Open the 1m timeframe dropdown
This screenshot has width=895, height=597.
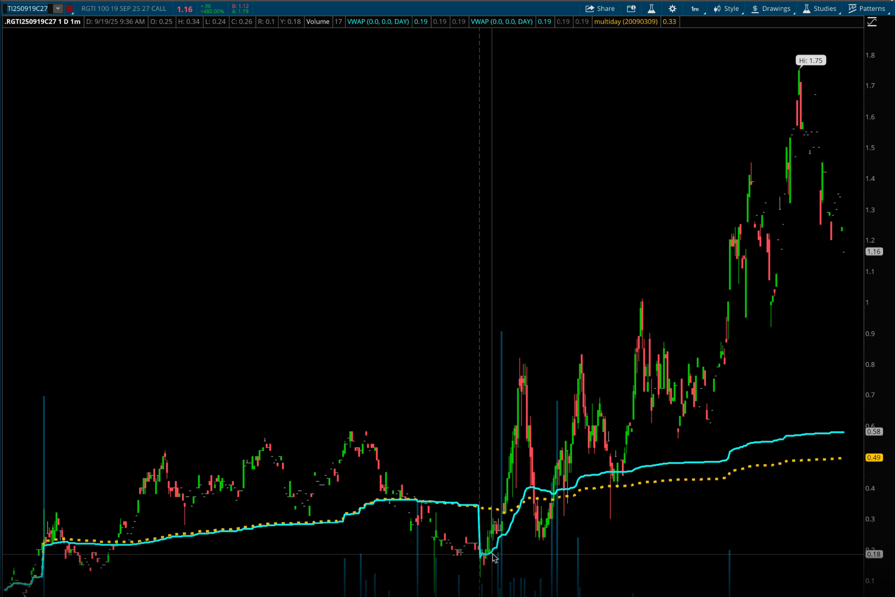click(x=695, y=8)
